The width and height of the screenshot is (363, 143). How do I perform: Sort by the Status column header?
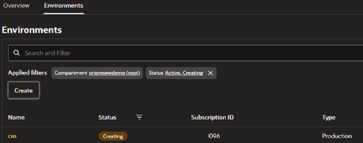click(x=107, y=117)
